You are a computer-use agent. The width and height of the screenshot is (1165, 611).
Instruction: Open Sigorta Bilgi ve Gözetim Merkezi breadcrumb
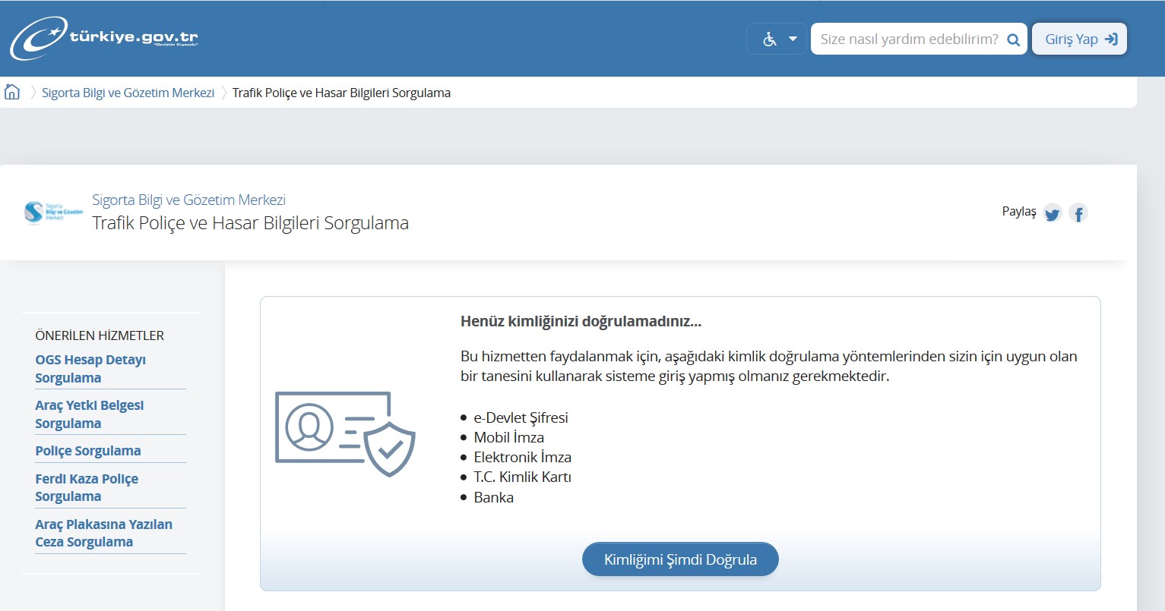128,93
